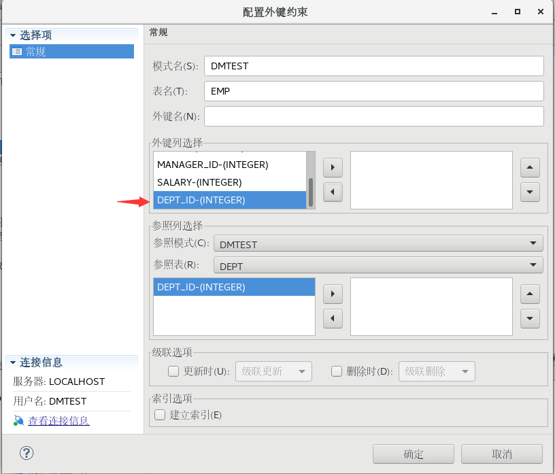Screen dimensions: 555x474
Task: Minimize the 配置外键约束 window
Action: pos(494,12)
